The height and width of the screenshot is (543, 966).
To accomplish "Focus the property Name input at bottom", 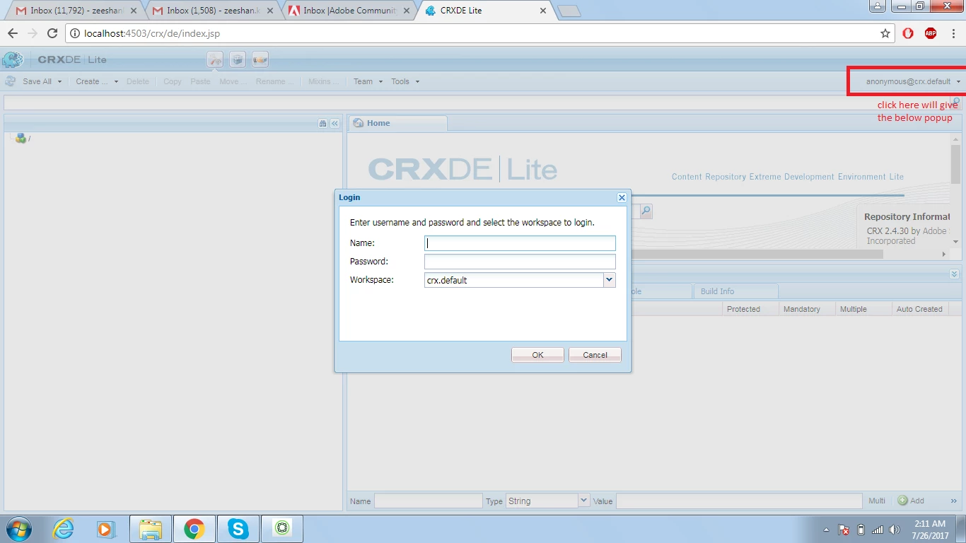I will pyautogui.click(x=428, y=501).
